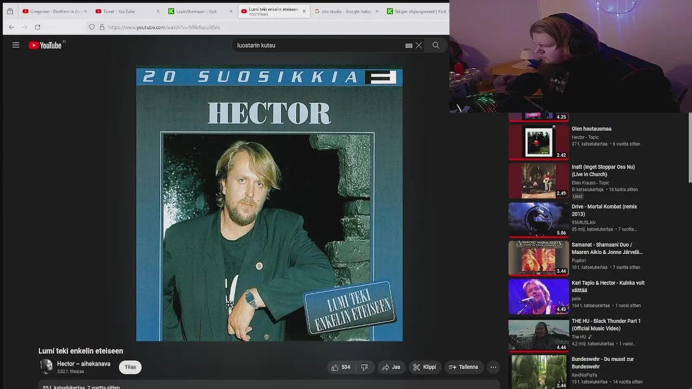Screen dimensions: 692x389
Task: Open the Olen hautausmaa title link
Action: pyautogui.click(x=591, y=129)
